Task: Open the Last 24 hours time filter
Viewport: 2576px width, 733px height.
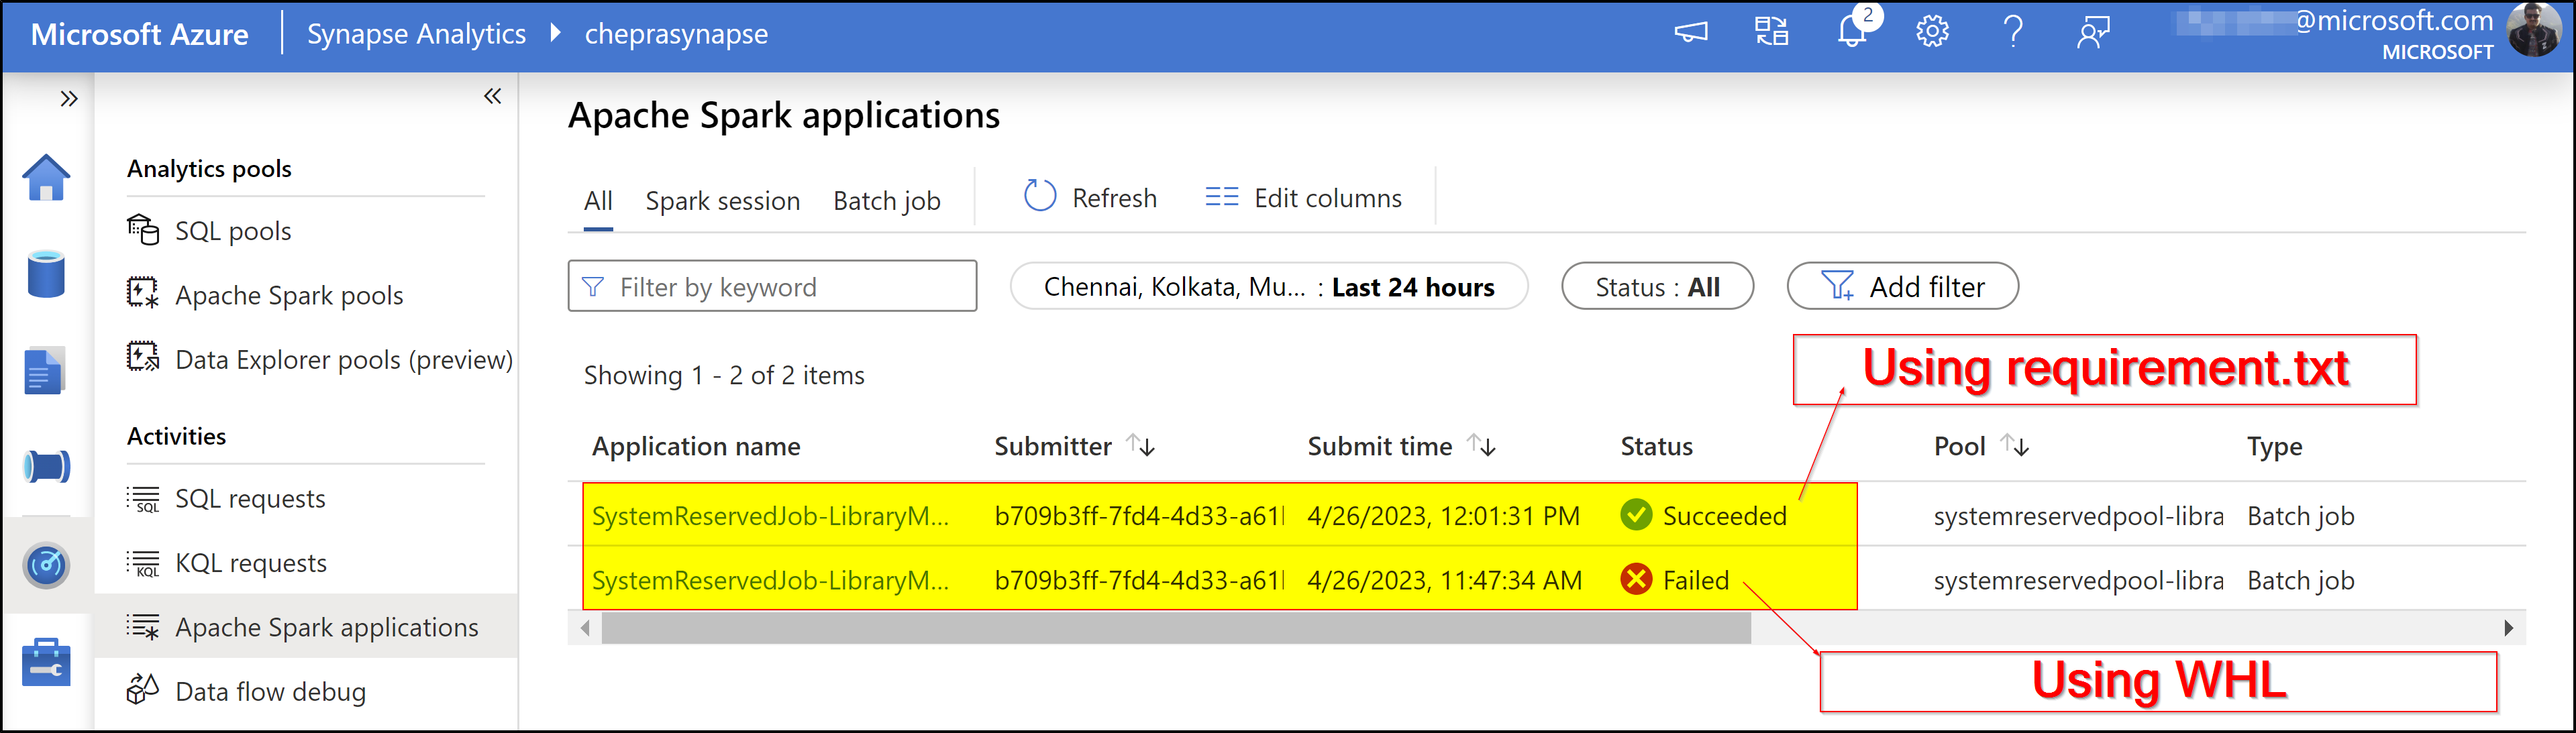Action: [x=1268, y=286]
